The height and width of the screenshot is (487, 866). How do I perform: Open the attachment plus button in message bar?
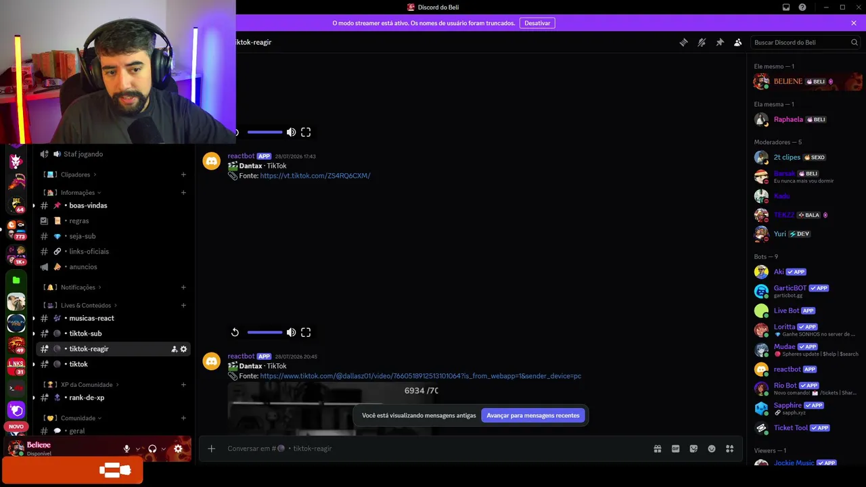click(211, 448)
